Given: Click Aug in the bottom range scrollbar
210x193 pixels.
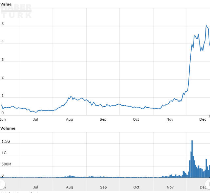Looking at the screenshot, I should pos(70,187).
